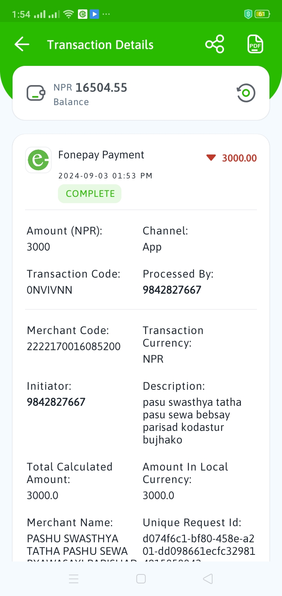Tap the red 3000.00 debit amount
This screenshot has height=596, width=282.
239,158
